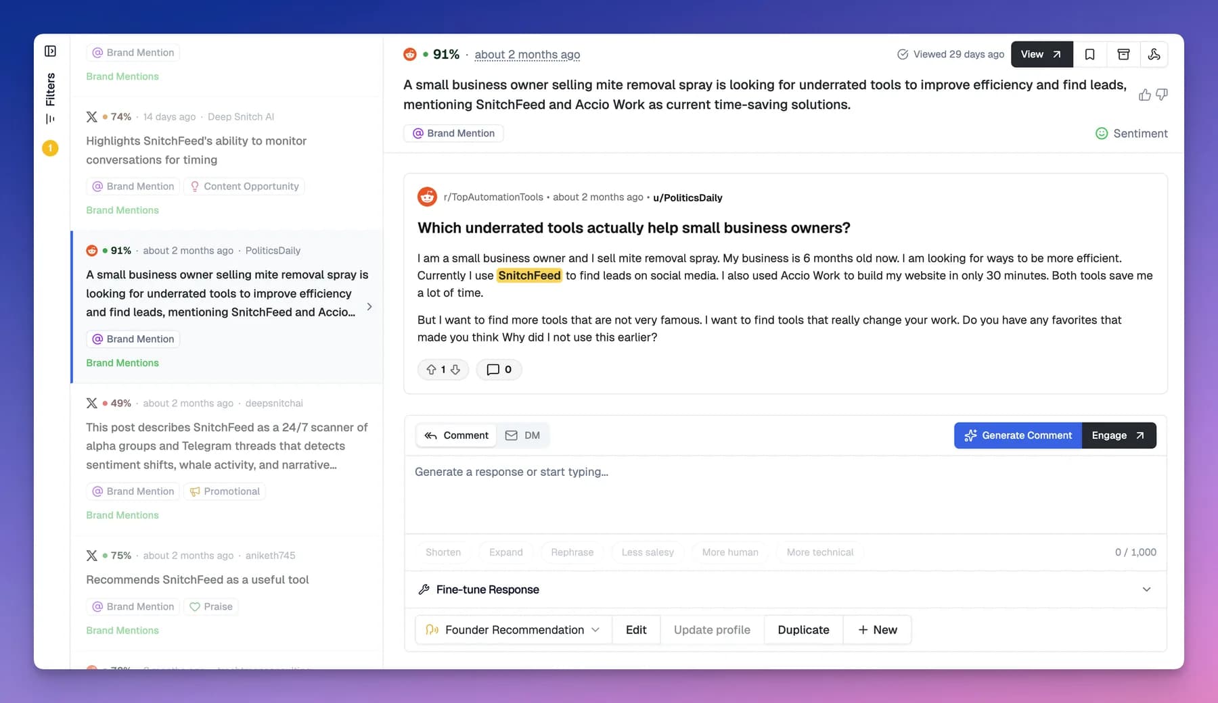Apply the Less salesy chip
Screen dimensions: 1218x703
point(648,552)
